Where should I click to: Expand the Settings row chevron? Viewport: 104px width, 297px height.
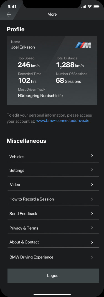tap(92, 170)
